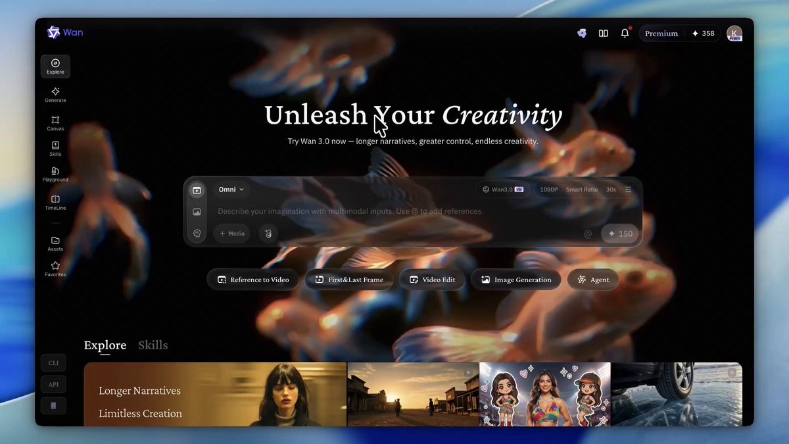
Task: Open the Longer Narratives banner card
Action: pyautogui.click(x=215, y=394)
